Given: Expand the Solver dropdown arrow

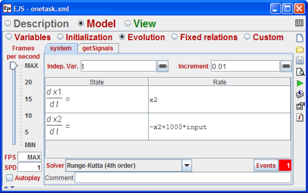Looking at the screenshot, I should [186, 166].
